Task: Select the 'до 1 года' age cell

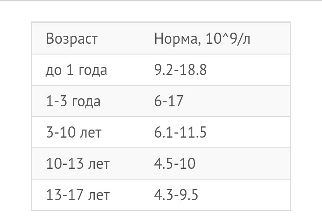Action: [x=76, y=70]
